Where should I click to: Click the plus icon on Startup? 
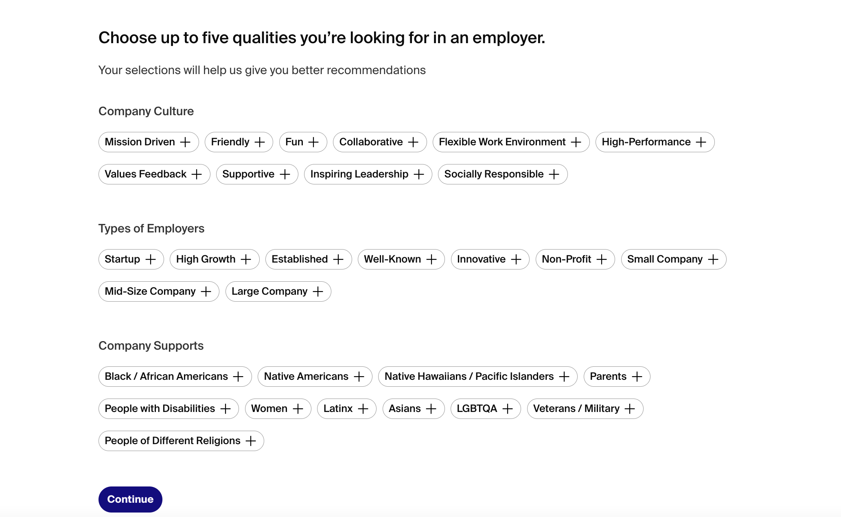(151, 259)
